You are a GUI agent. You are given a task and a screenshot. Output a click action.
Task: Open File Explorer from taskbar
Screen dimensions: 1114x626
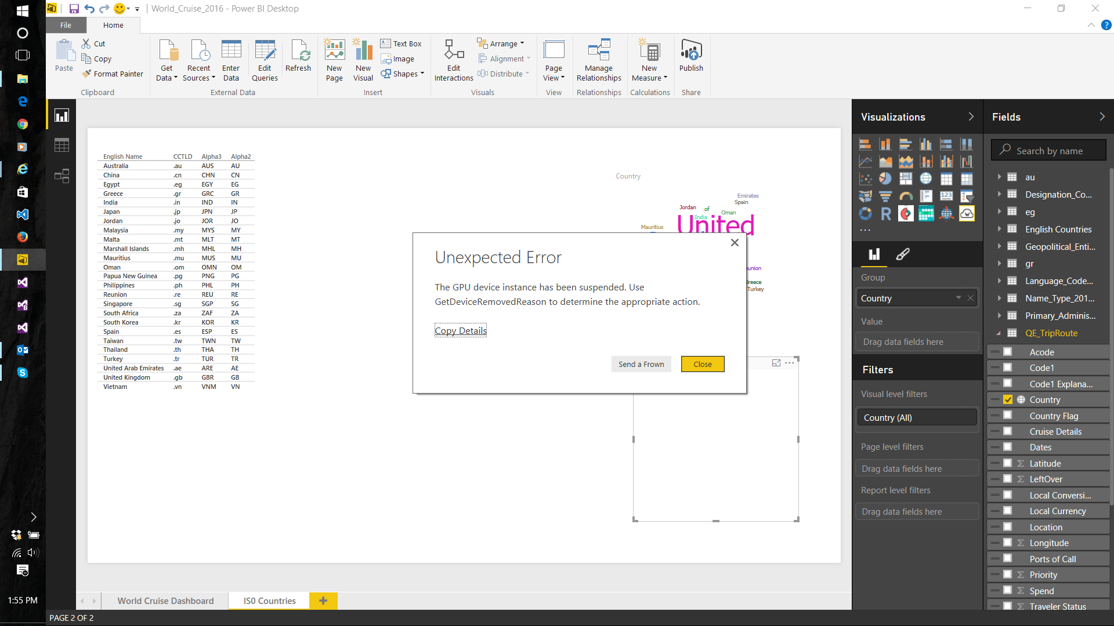(23, 78)
